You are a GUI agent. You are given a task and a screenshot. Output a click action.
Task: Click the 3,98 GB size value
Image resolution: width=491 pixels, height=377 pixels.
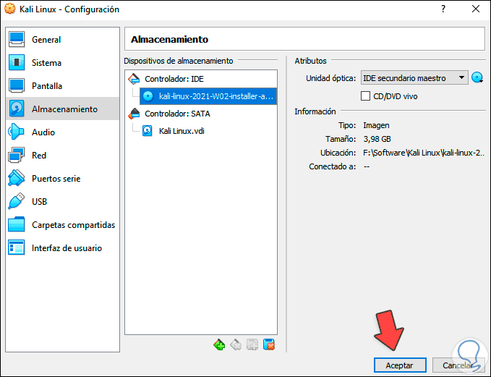377,139
